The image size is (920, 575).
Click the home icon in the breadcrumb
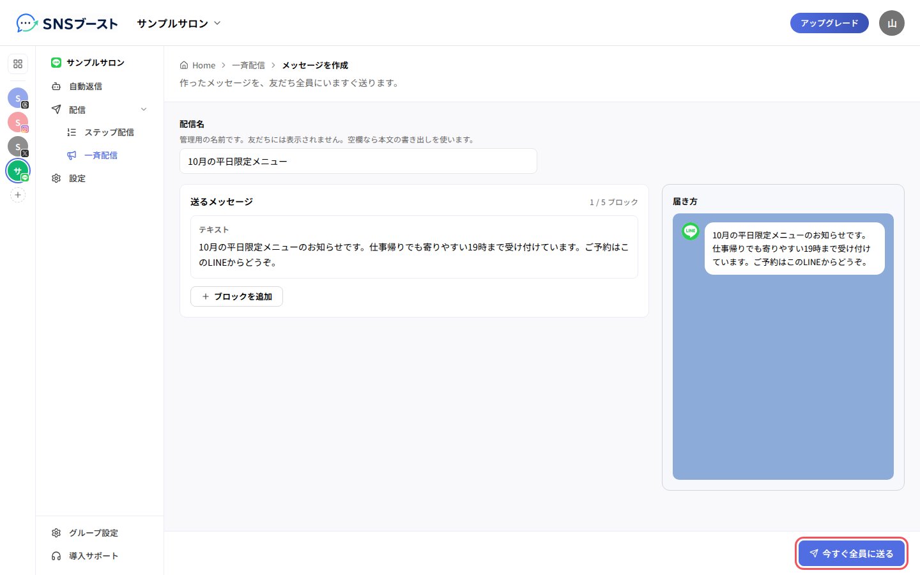pyautogui.click(x=184, y=65)
